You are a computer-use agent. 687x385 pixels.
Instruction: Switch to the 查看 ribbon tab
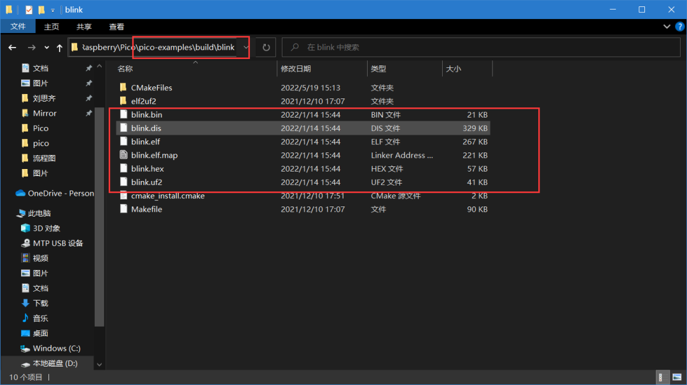click(x=116, y=27)
